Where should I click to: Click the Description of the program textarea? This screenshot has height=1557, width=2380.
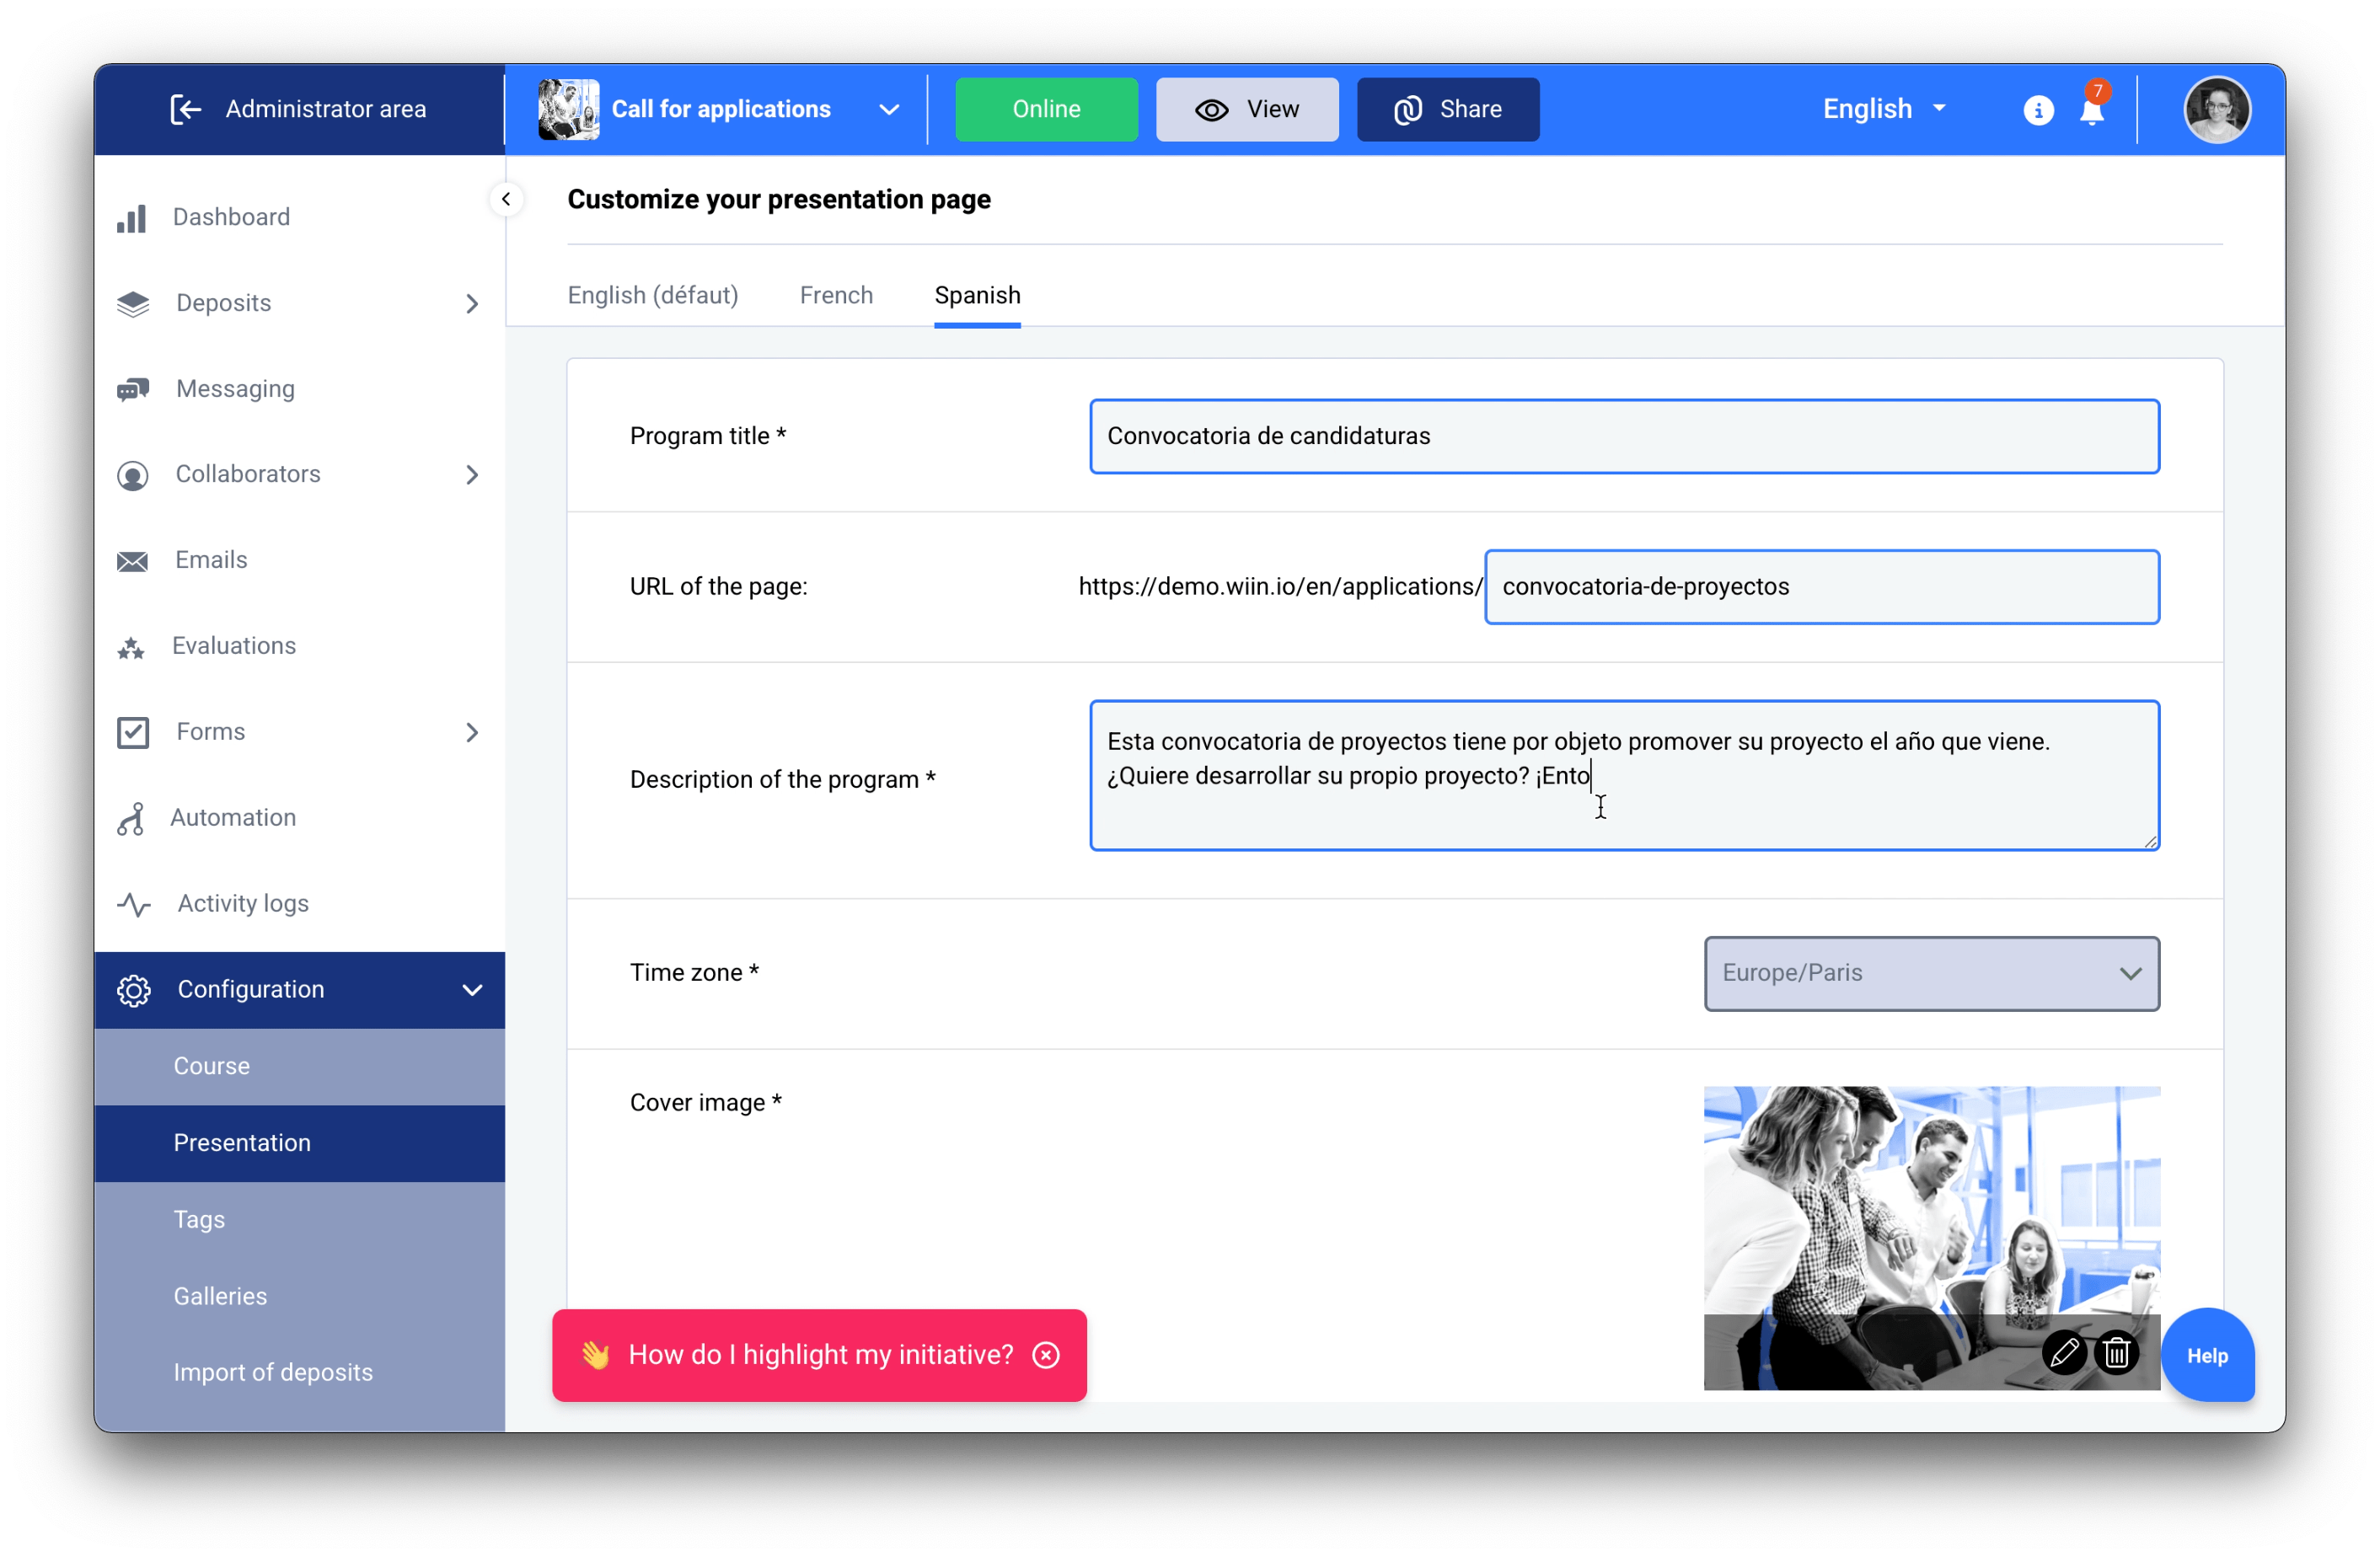tap(1624, 775)
